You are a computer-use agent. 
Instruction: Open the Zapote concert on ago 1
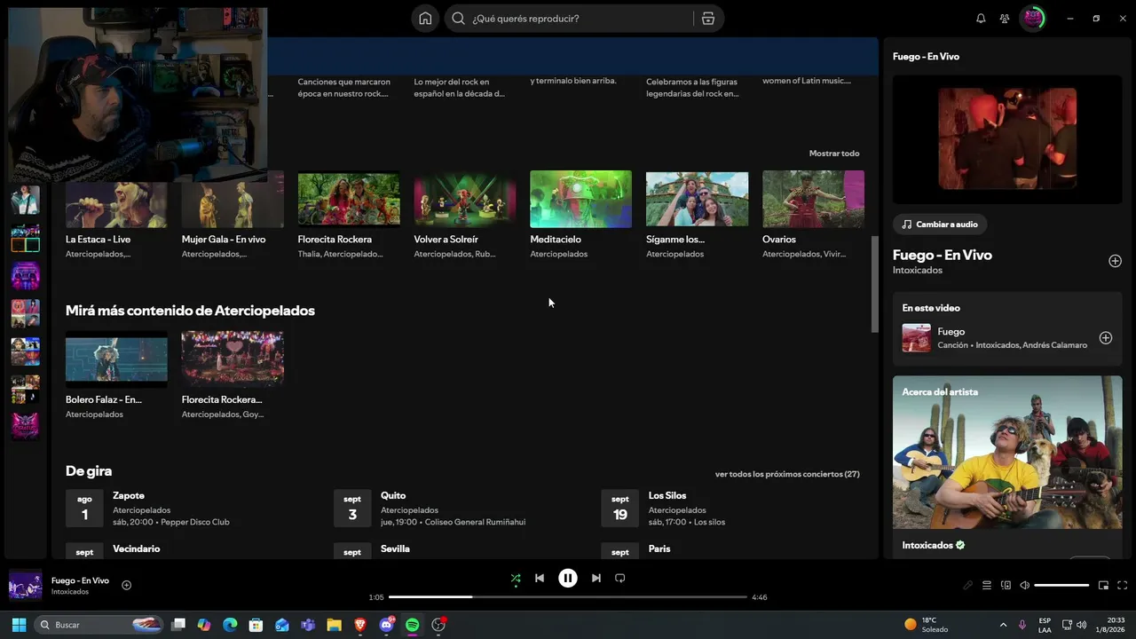[192, 509]
